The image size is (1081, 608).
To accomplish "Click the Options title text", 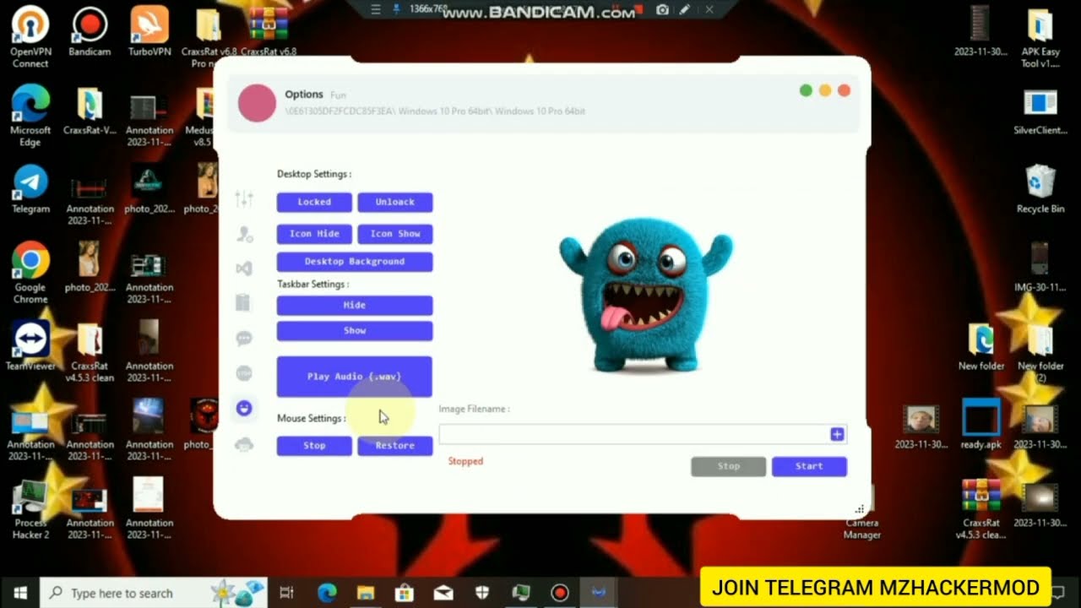I will tap(304, 95).
